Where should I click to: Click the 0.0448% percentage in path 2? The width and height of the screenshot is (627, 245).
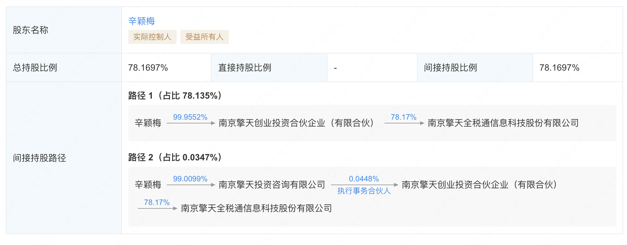[364, 179]
